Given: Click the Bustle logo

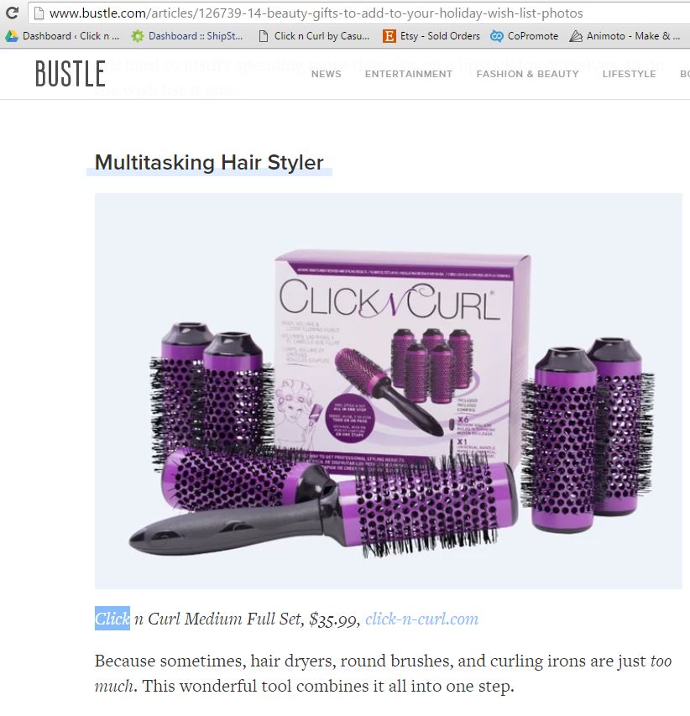Looking at the screenshot, I should [71, 74].
